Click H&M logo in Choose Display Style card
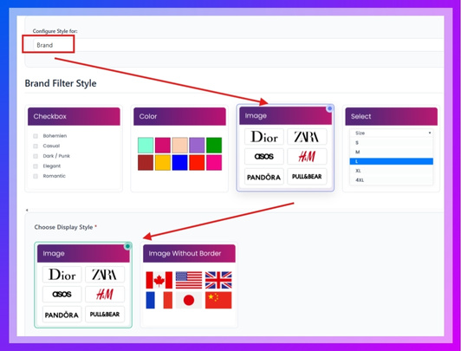Screen dimensions: 461x351 point(105,295)
